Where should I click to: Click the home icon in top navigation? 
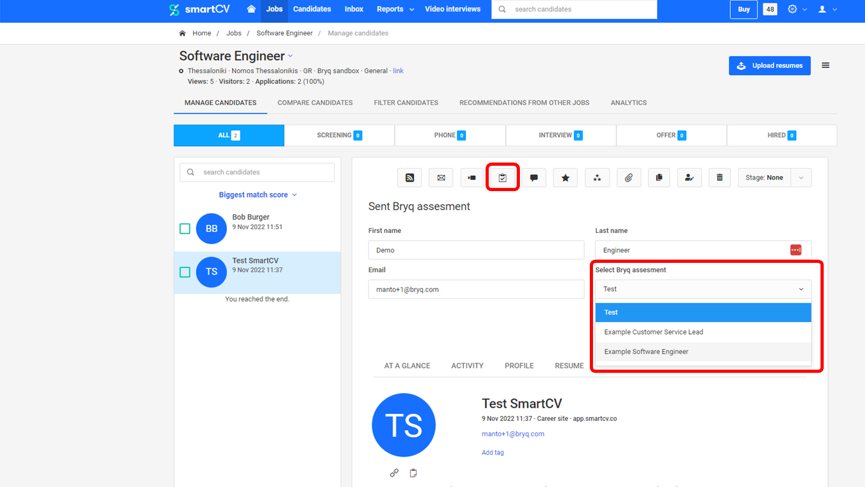[x=252, y=10]
